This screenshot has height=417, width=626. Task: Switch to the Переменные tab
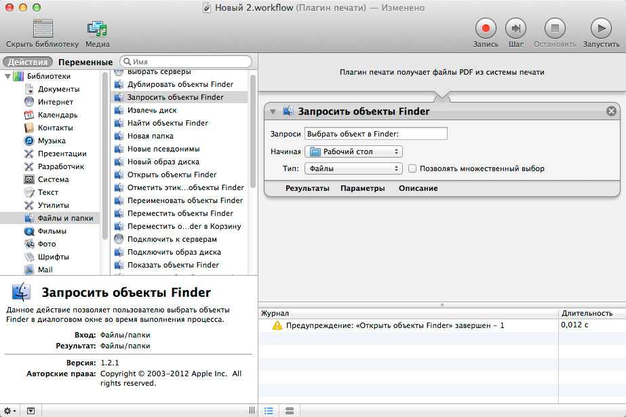tap(85, 62)
